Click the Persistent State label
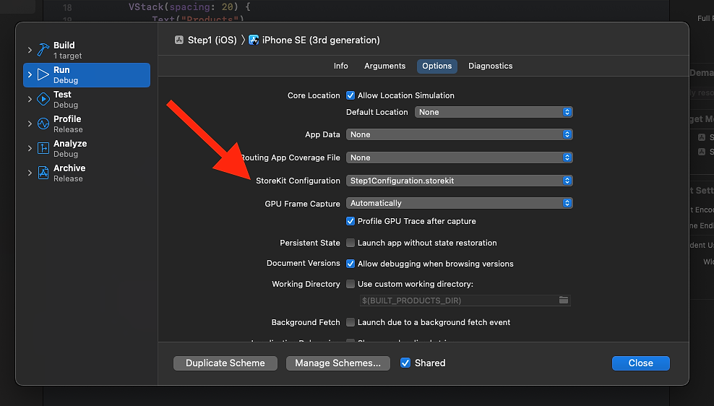The width and height of the screenshot is (714, 406). coord(309,243)
